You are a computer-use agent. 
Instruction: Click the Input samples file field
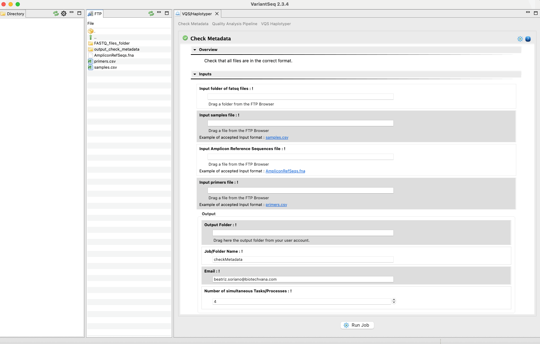tap(301, 123)
